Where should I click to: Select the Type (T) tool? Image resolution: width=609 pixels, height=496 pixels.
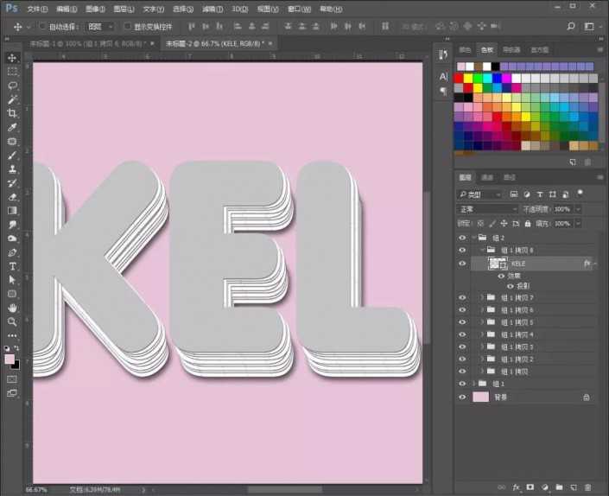(x=12, y=266)
